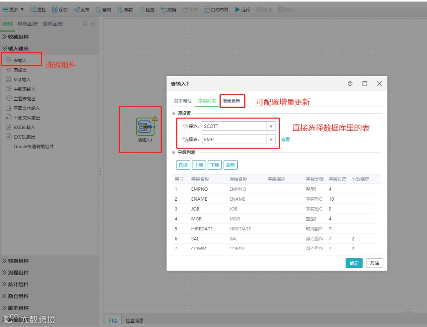Click the help icon in 表输入1 dialog
The width and height of the screenshot is (427, 327).
click(x=350, y=83)
